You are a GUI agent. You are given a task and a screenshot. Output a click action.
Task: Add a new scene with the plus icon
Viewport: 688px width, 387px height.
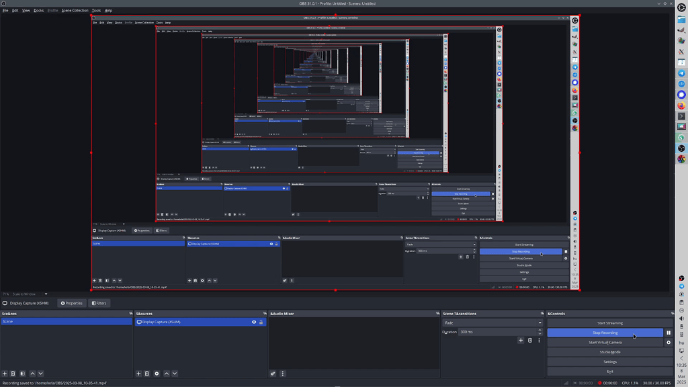click(x=5, y=374)
